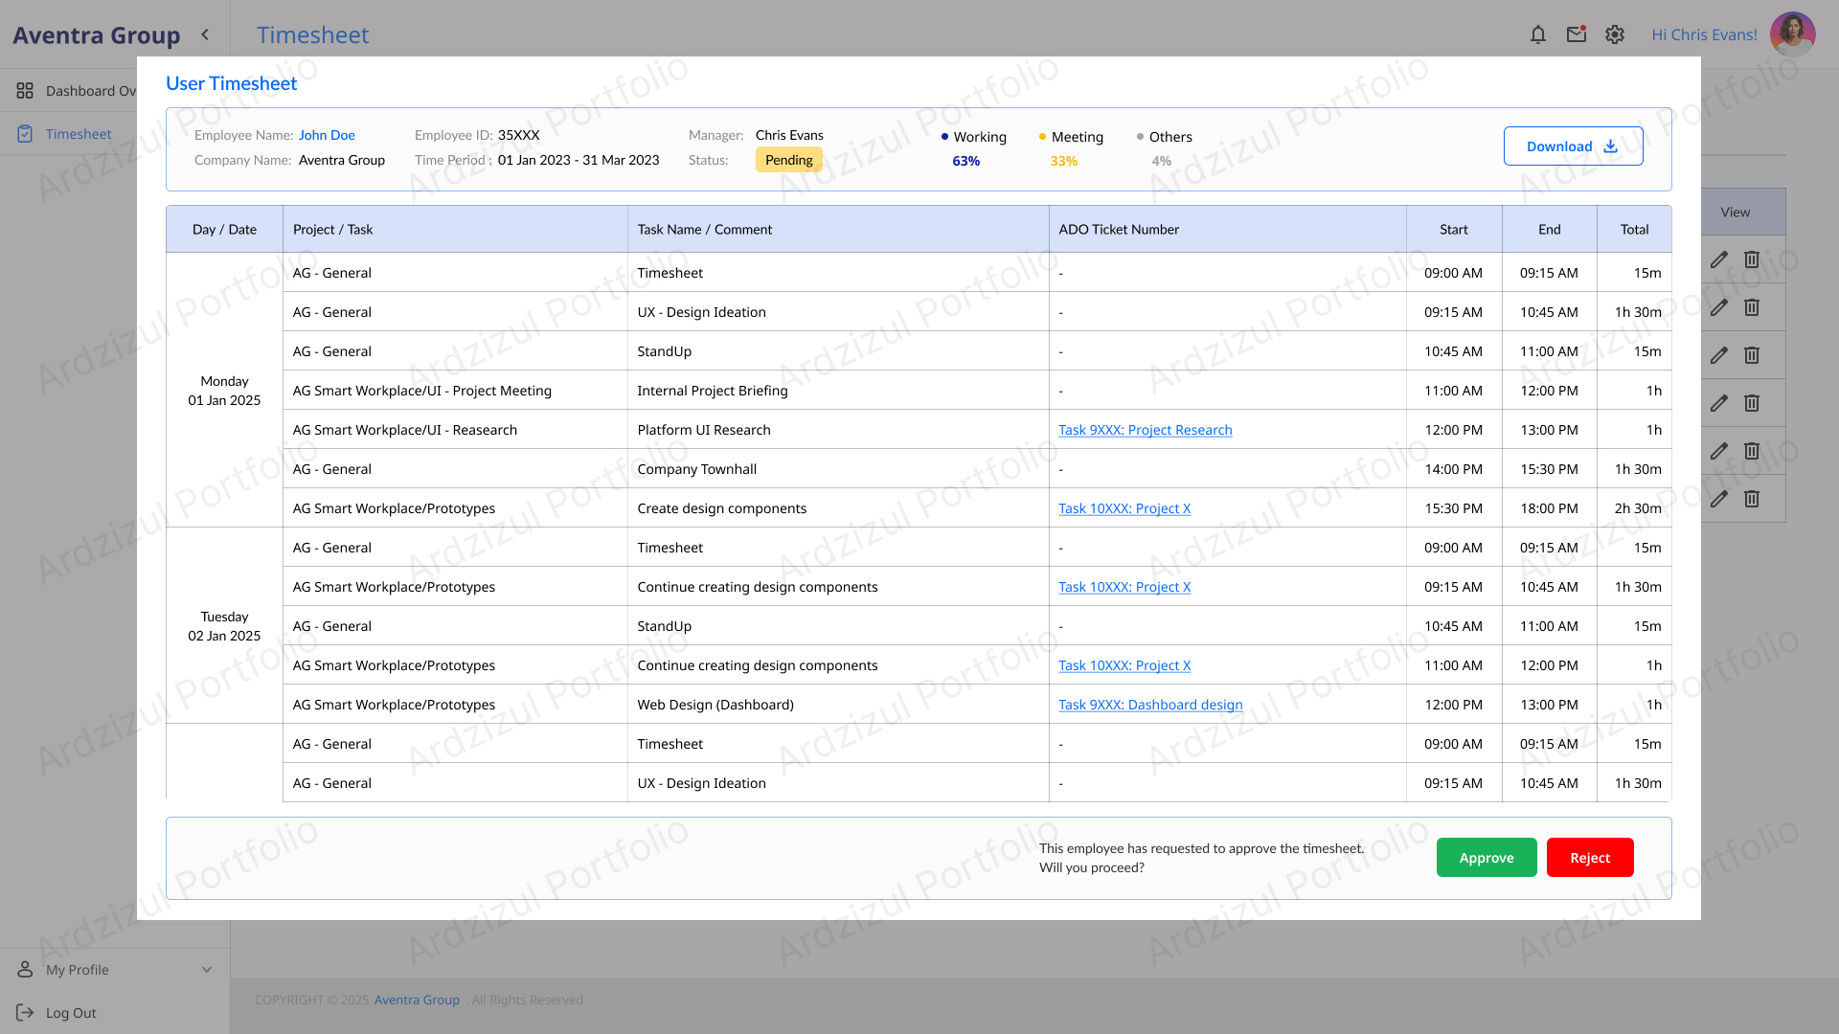Click the AG Smart Workplace/UI - Project Meeting cell
The height and width of the screenshot is (1034, 1839).
tap(455, 391)
